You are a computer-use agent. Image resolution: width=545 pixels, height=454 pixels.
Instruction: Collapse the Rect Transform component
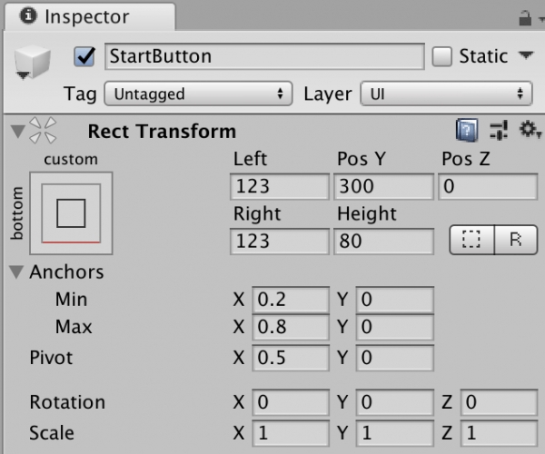pyautogui.click(x=17, y=132)
